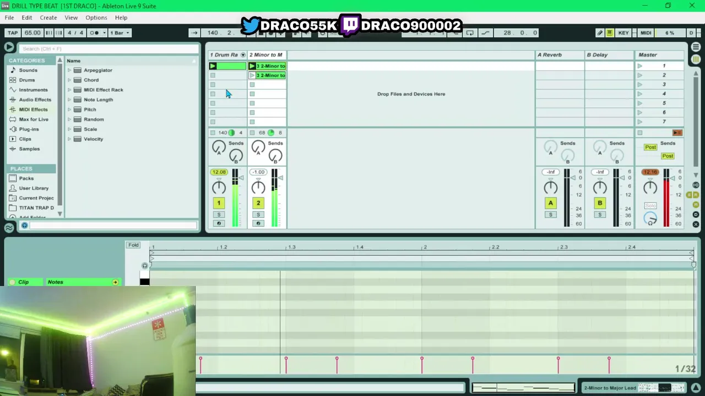Open Drum Rack track title dropdown
Viewport: 705px width, 396px height.
243,55
